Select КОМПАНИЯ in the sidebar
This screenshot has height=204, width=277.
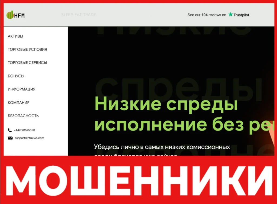click(18, 102)
